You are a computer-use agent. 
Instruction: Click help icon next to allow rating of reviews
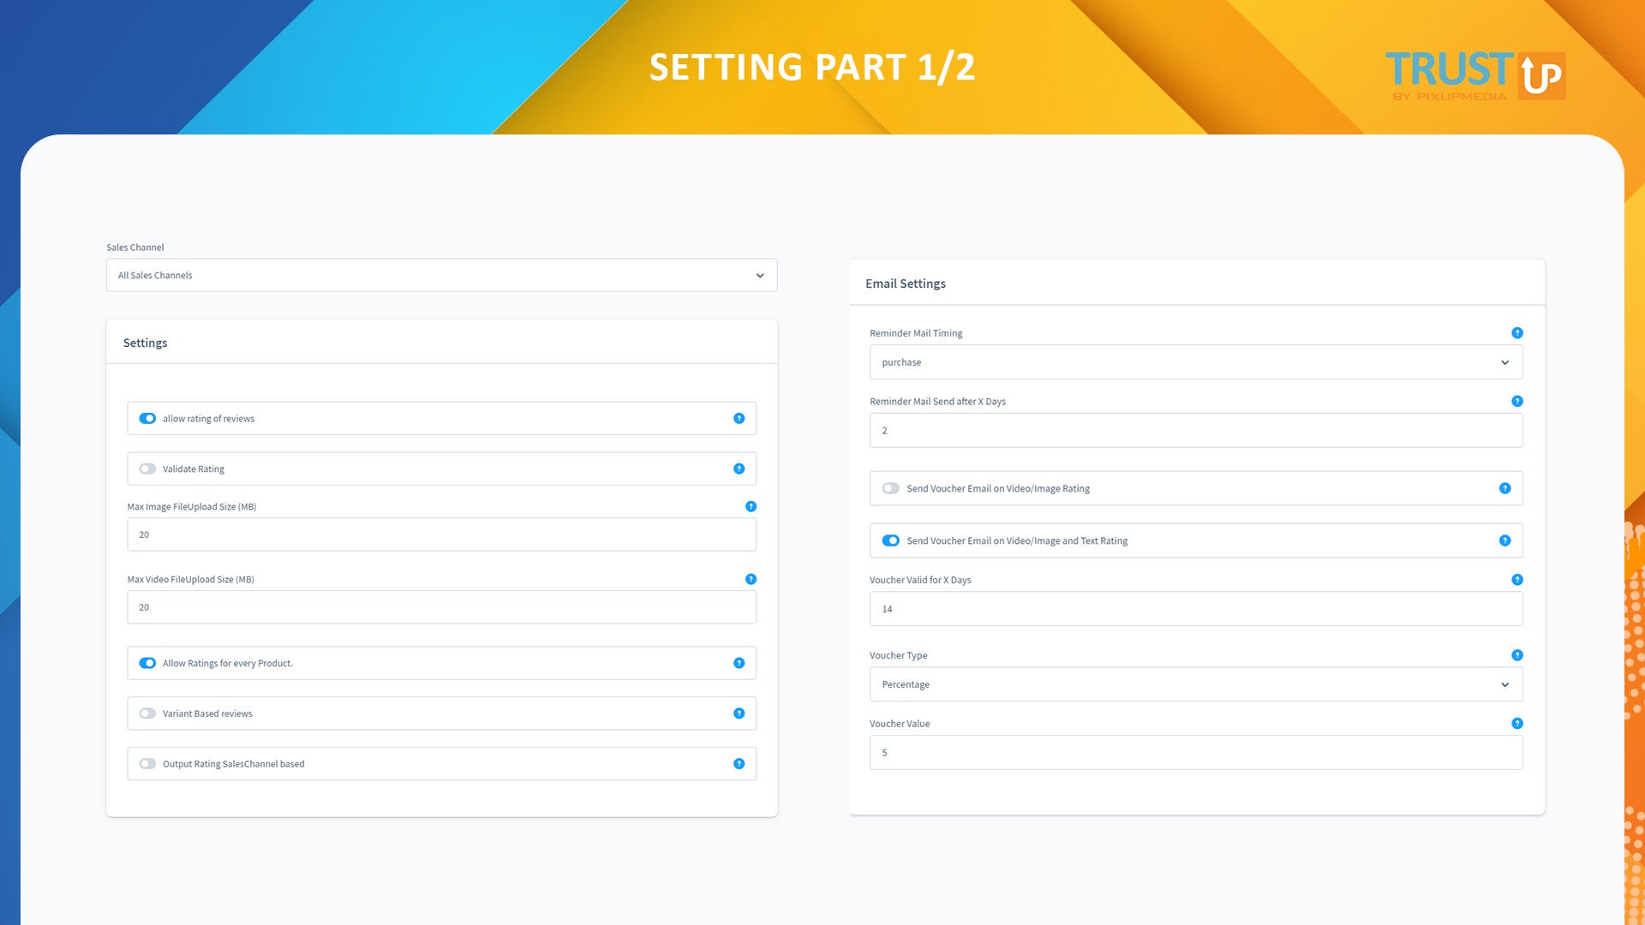tap(739, 419)
